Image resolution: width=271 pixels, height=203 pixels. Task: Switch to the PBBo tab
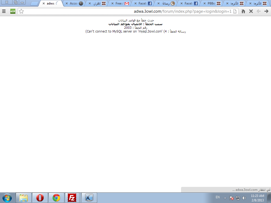[212, 3]
